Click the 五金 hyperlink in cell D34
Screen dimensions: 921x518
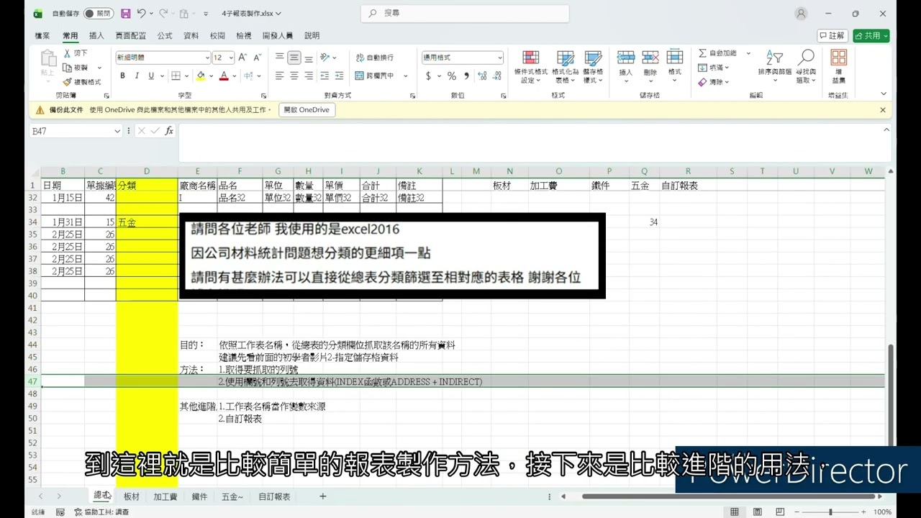tap(126, 222)
